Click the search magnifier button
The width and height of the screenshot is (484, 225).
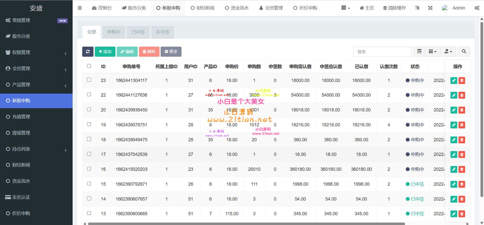point(464,51)
